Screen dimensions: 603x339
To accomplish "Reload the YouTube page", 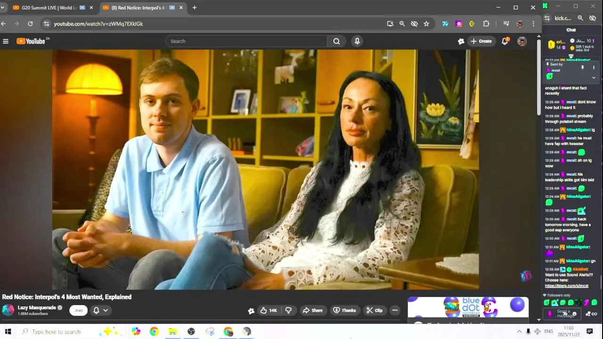I will tap(30, 24).
